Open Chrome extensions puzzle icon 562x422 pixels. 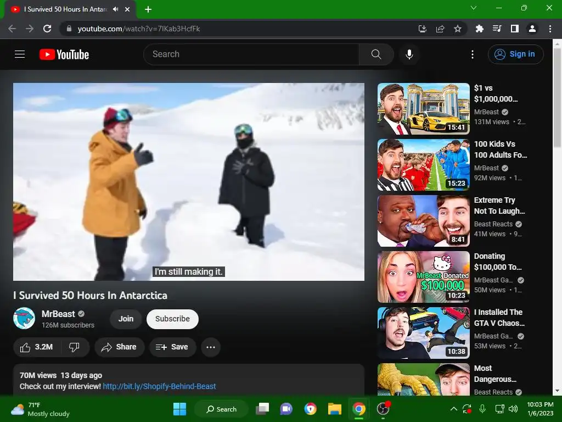click(479, 29)
